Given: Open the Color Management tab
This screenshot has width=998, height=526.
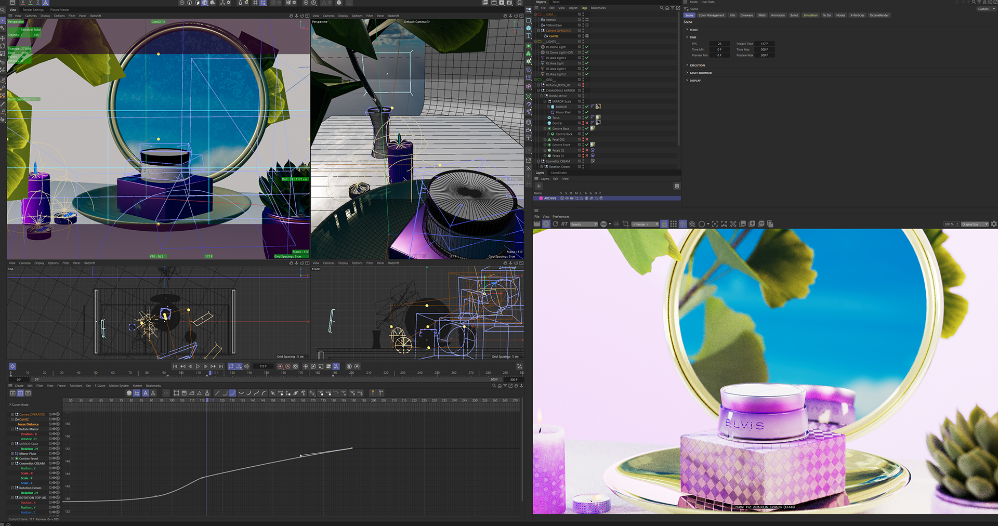Looking at the screenshot, I should pyautogui.click(x=711, y=15).
